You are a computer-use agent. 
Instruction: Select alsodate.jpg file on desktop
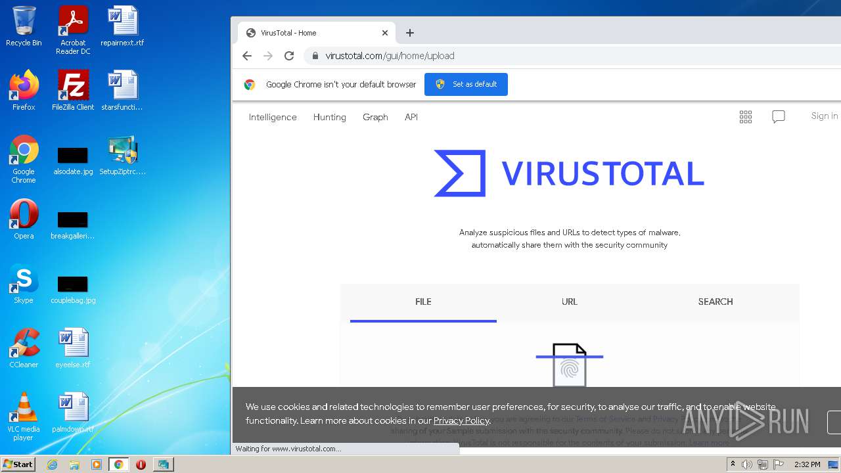(73, 161)
